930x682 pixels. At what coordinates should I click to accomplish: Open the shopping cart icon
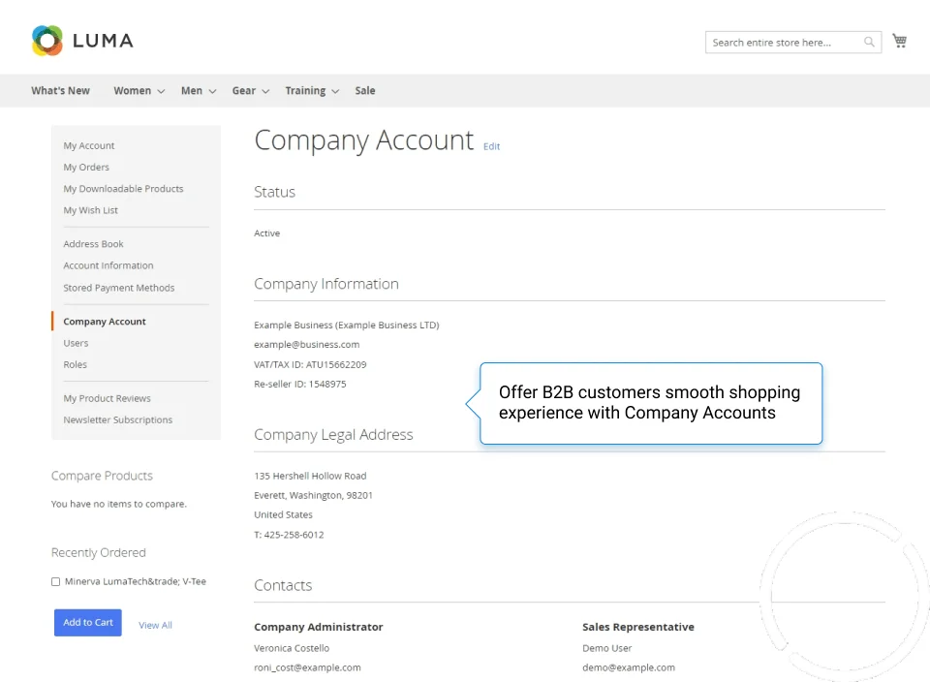pos(899,41)
